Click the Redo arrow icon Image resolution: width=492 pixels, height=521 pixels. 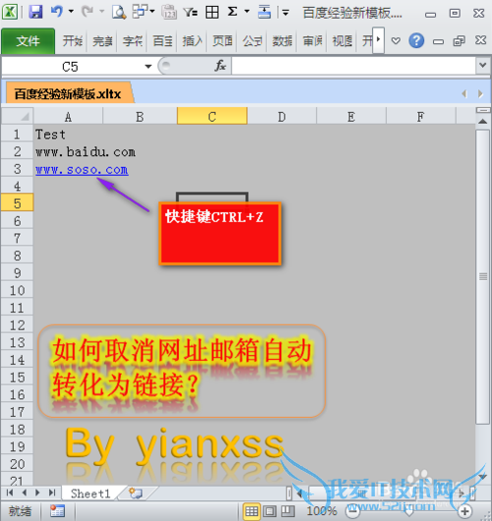(88, 12)
